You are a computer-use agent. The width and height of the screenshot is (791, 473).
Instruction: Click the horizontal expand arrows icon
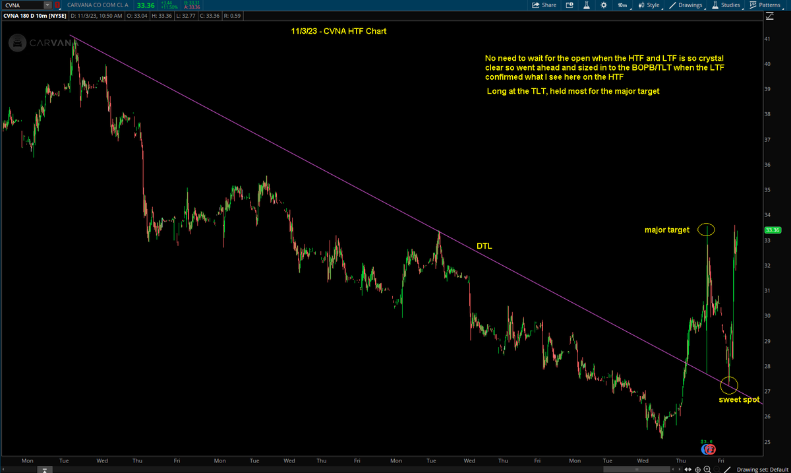688,469
